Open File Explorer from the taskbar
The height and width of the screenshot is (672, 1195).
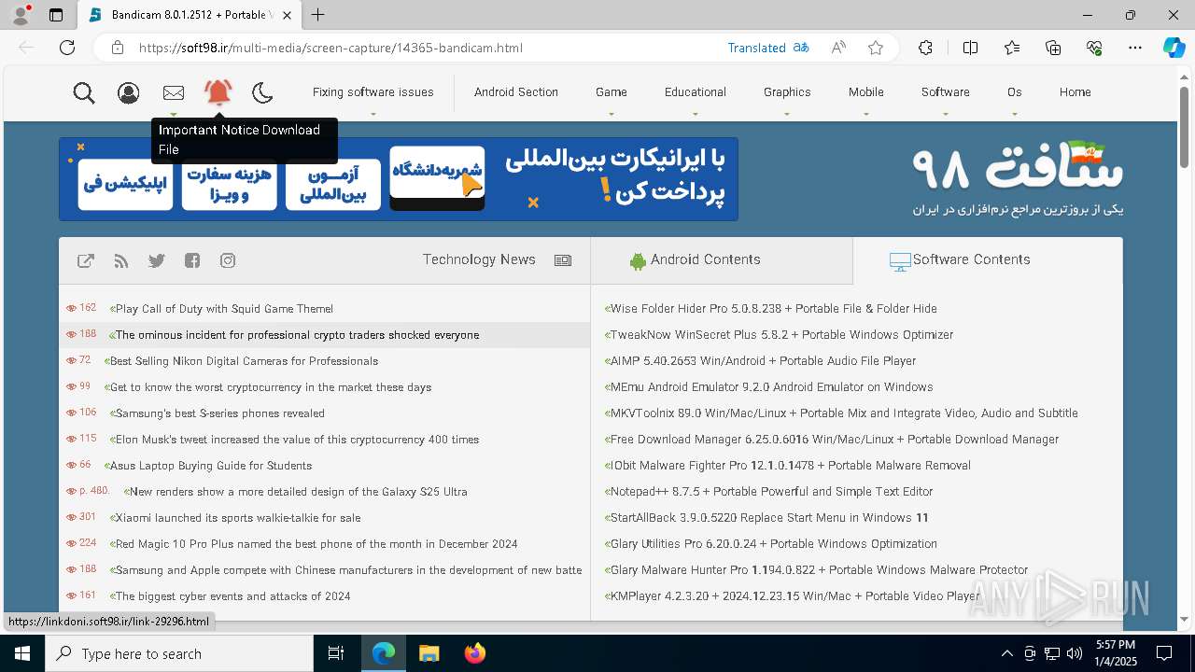pos(429,653)
